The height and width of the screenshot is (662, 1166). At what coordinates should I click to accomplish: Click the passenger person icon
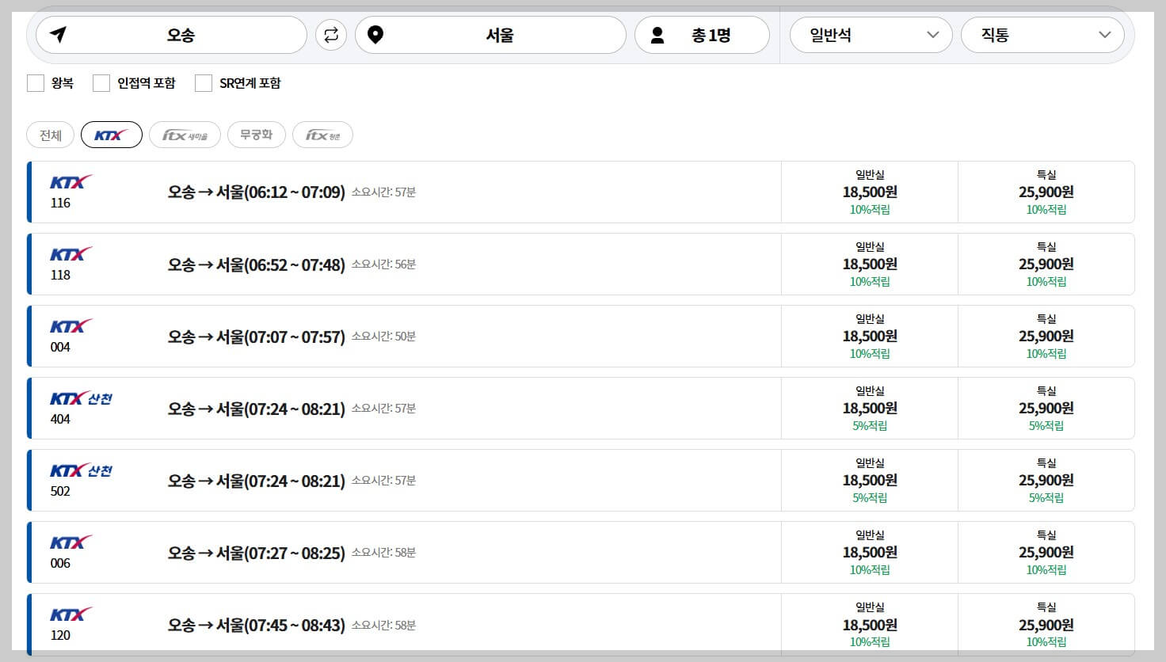pos(657,34)
